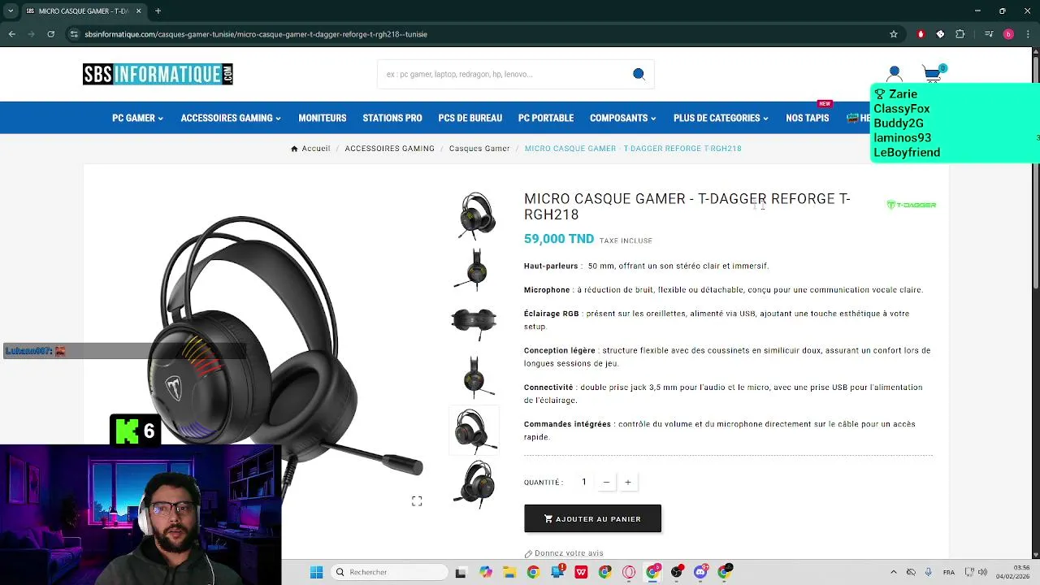Image resolution: width=1040 pixels, height=585 pixels.
Task: Go back with the browser back arrow
Action: (12, 34)
